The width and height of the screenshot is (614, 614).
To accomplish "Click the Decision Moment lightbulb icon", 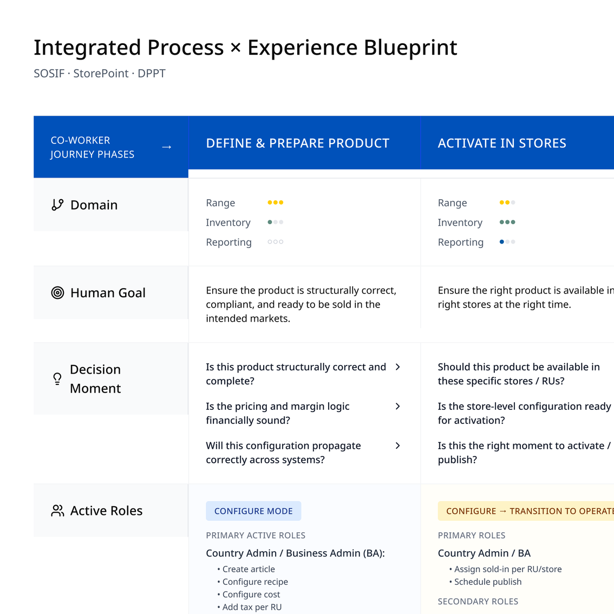I will coord(57,378).
